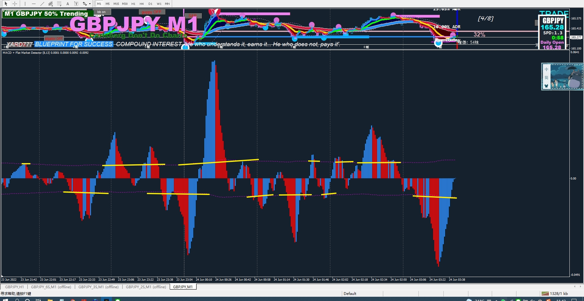Switch chart to D1 timeframe
This screenshot has width=584, height=301.
pyautogui.click(x=150, y=4)
